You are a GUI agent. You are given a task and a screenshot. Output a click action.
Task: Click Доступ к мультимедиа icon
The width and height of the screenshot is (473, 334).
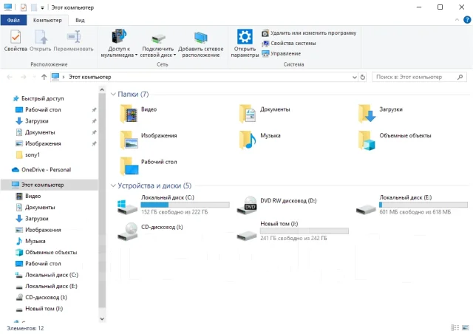click(x=119, y=36)
